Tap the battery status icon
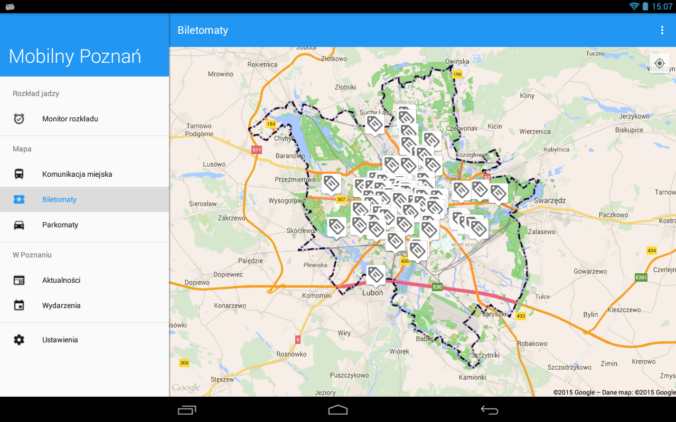Viewport: 676px width, 422px height. tap(645, 6)
